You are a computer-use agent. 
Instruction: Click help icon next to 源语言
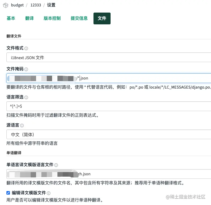22,126
